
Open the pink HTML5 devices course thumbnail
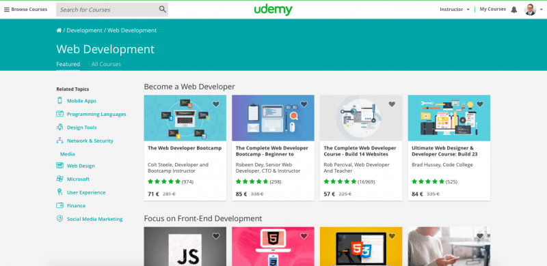273,246
